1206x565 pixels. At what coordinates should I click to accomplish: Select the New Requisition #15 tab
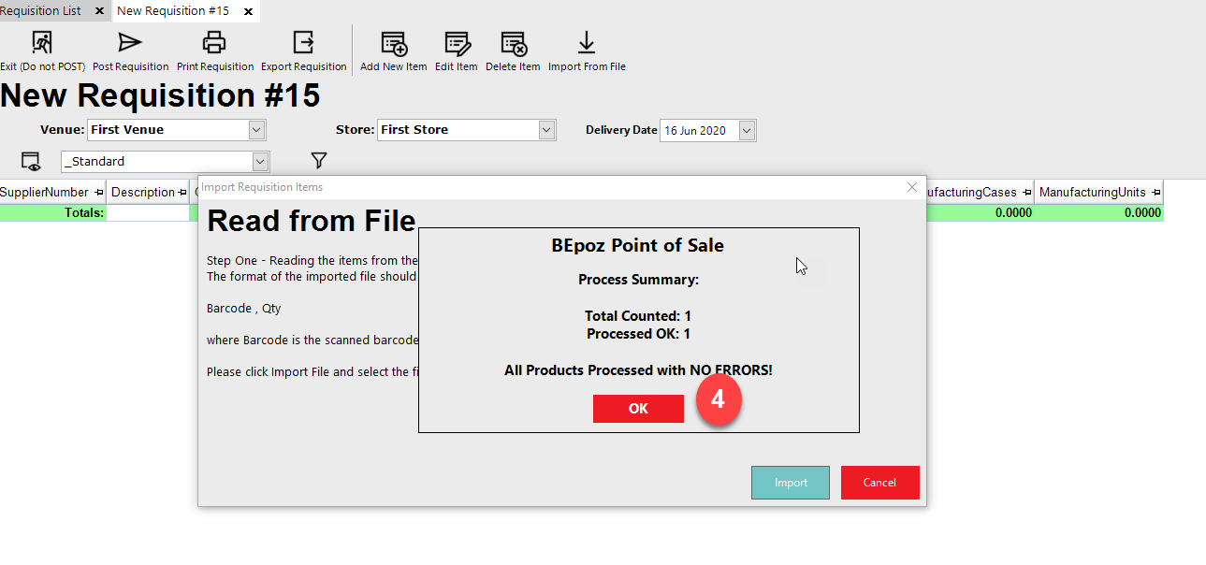[173, 11]
